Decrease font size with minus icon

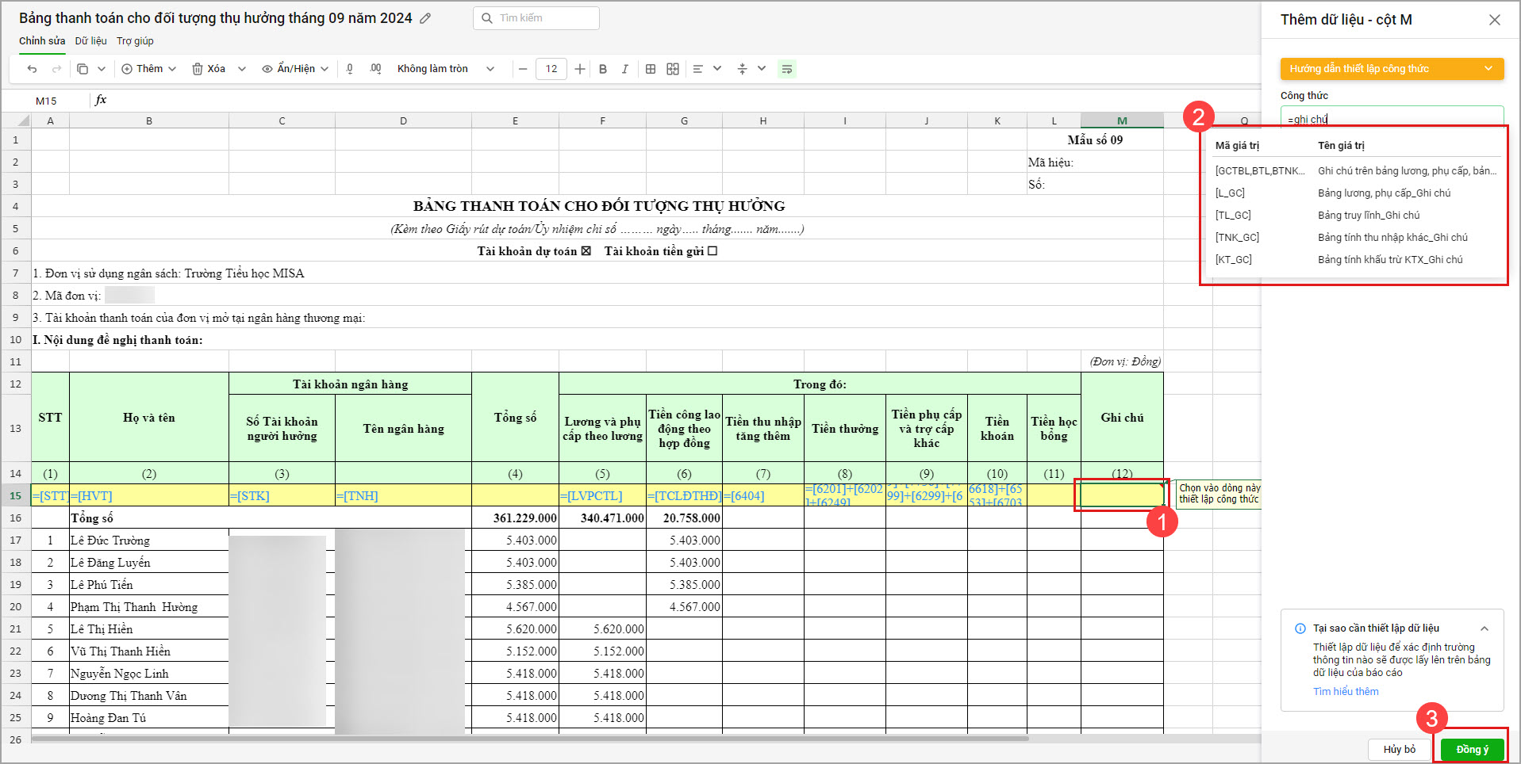(x=523, y=69)
